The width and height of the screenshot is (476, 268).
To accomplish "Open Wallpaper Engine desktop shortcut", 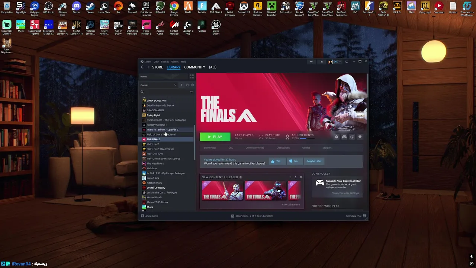I will click(35, 9).
